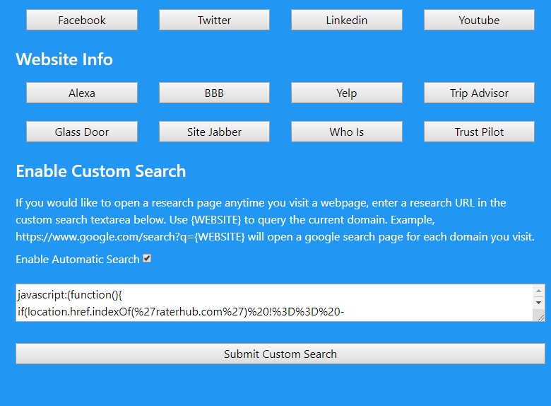The image size is (551, 406).
Task: Click the textarea scroll up arrow
Action: tap(538, 291)
